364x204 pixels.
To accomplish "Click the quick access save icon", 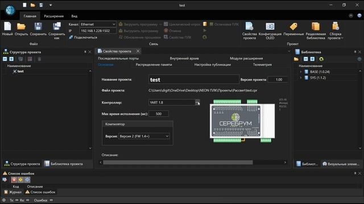I will tap(41, 5).
